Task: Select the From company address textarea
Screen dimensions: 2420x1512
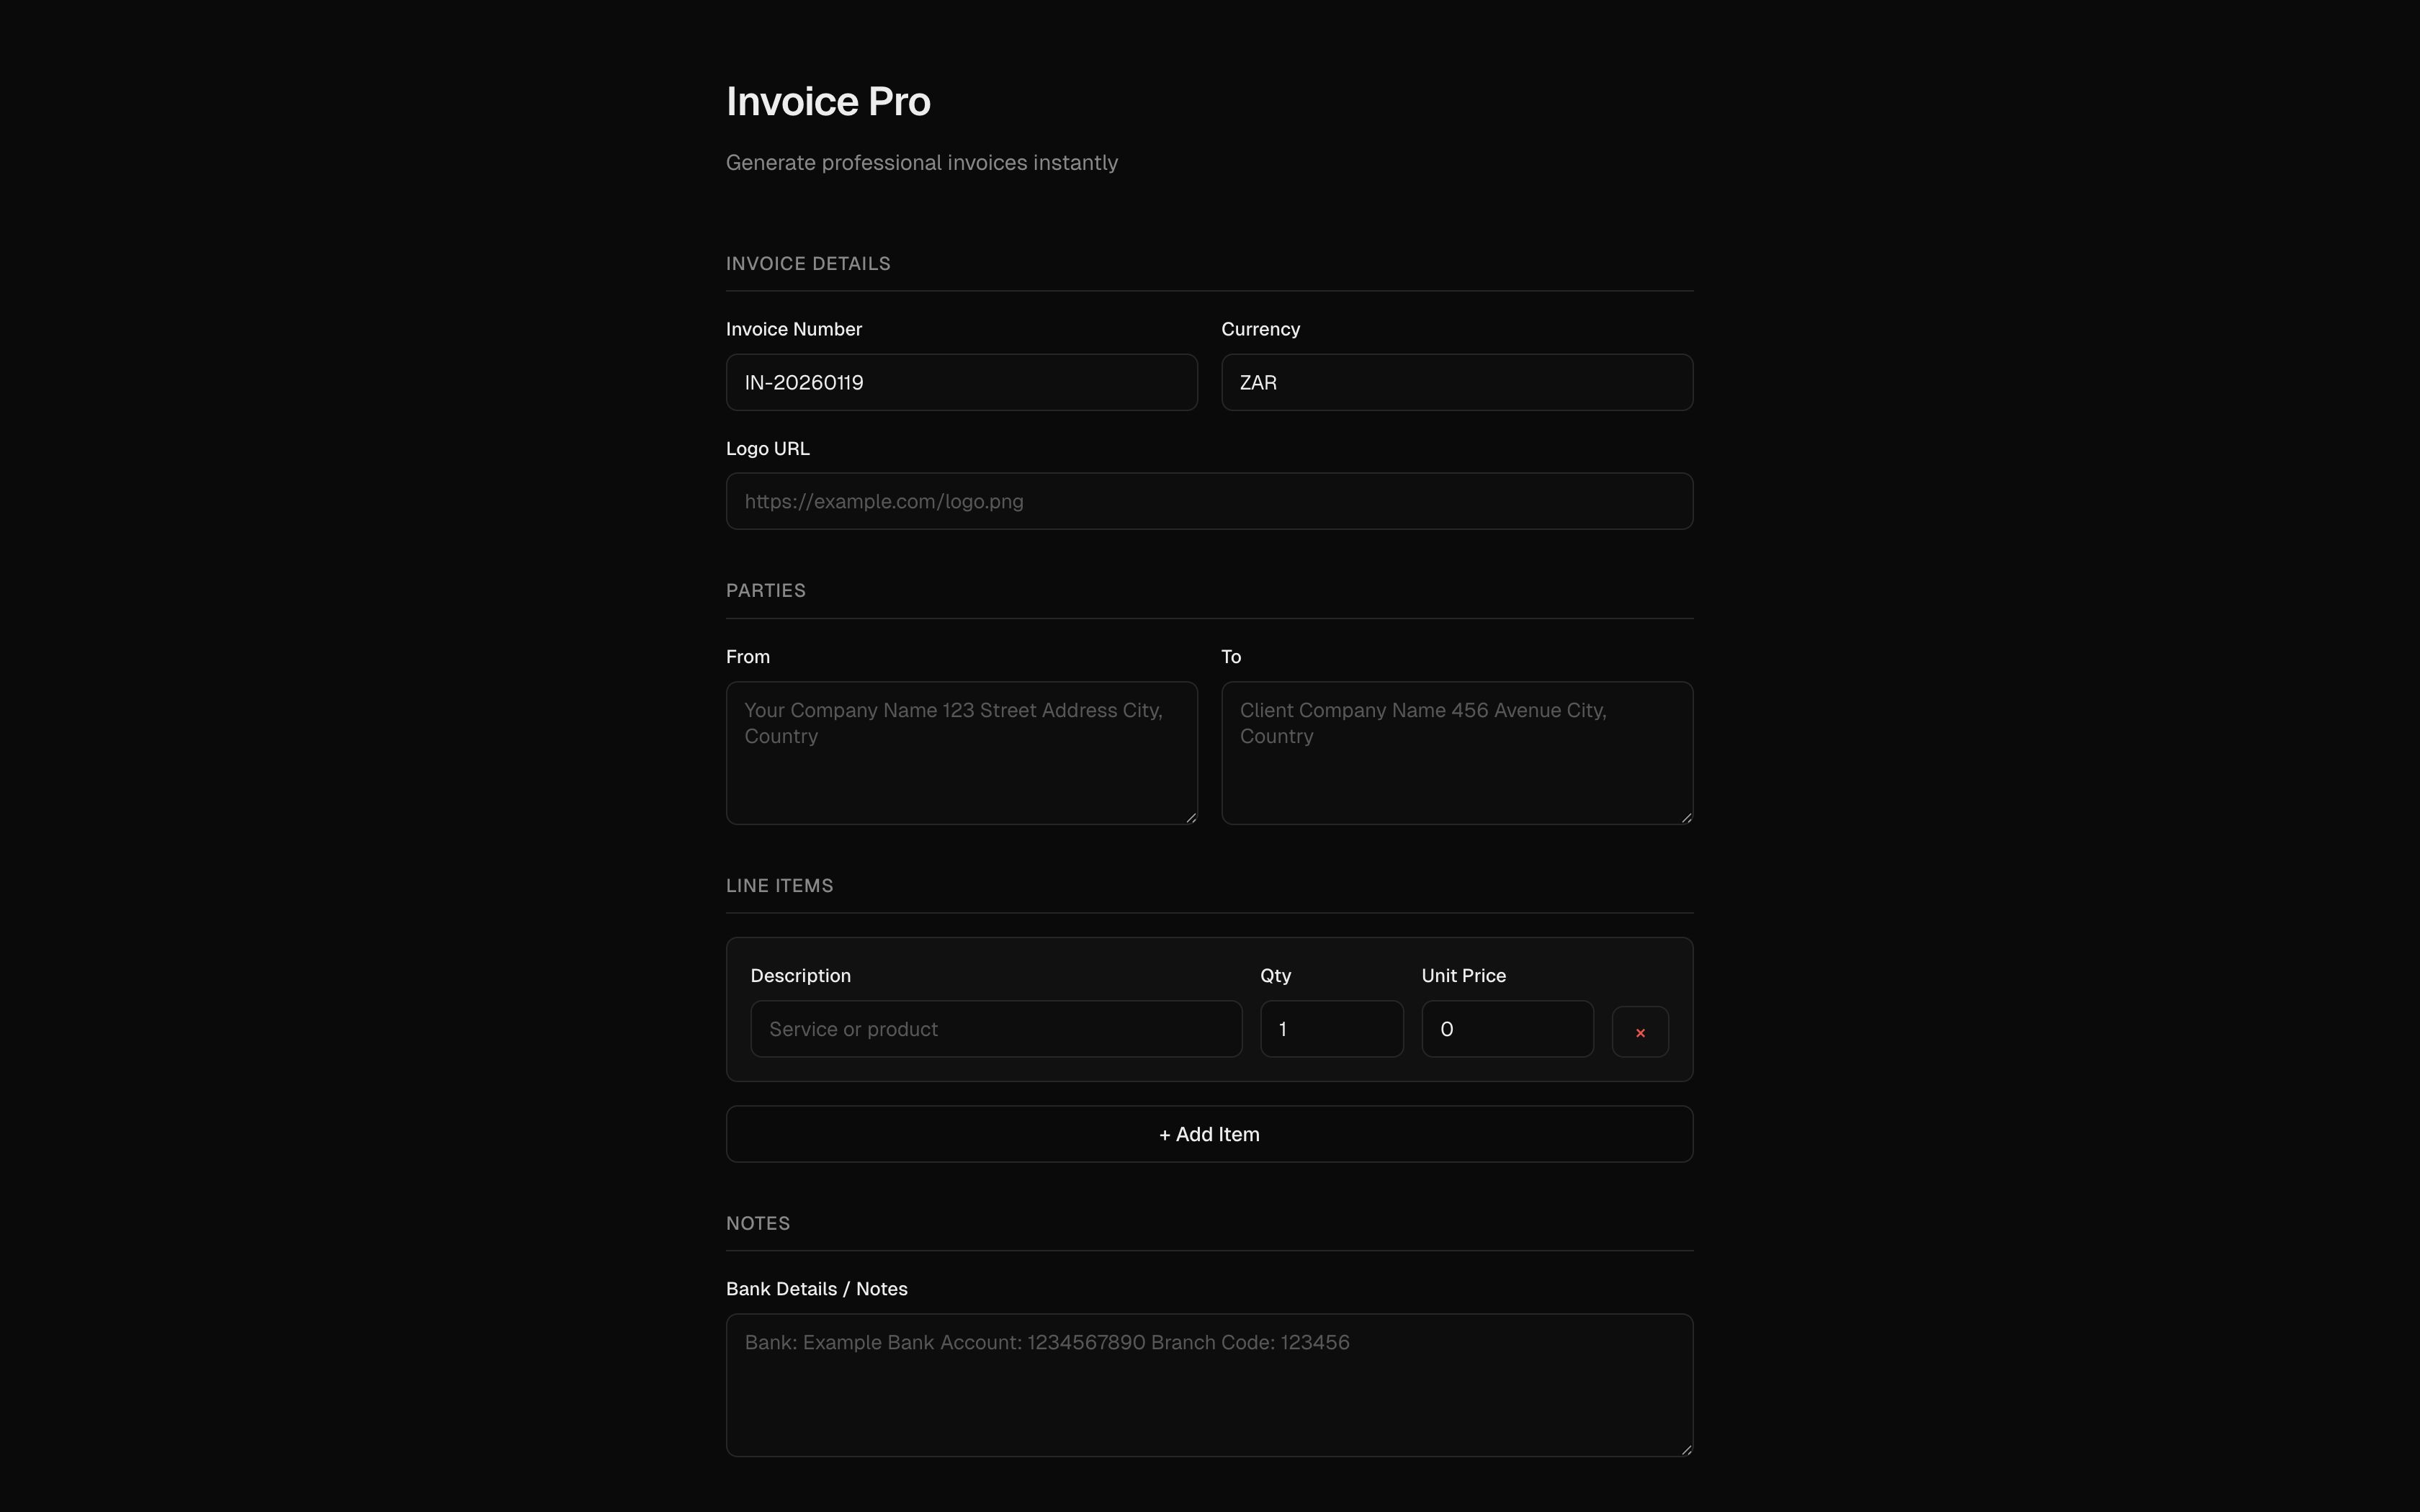Action: click(x=960, y=752)
